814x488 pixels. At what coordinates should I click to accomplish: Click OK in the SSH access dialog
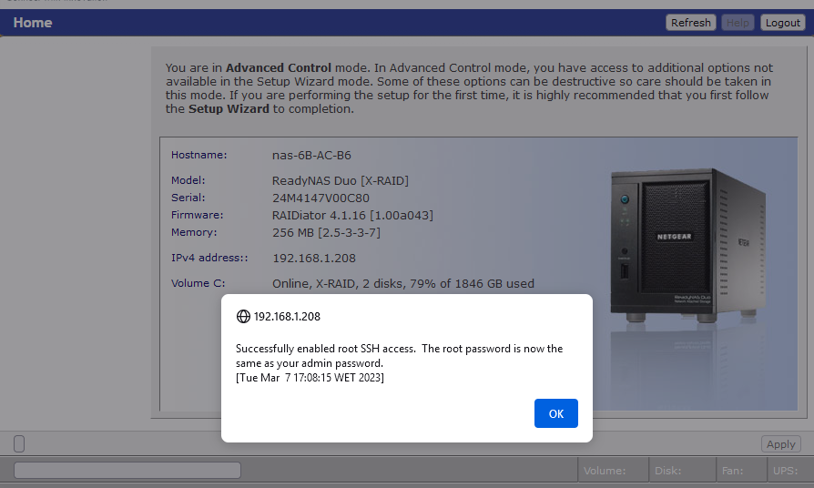pos(556,413)
